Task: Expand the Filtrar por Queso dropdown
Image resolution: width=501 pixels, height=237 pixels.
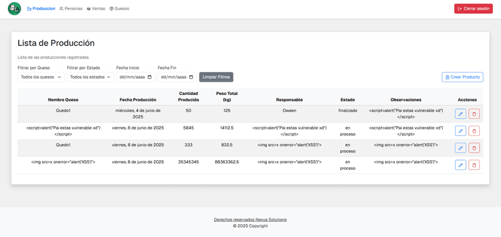Action: pyautogui.click(x=41, y=77)
